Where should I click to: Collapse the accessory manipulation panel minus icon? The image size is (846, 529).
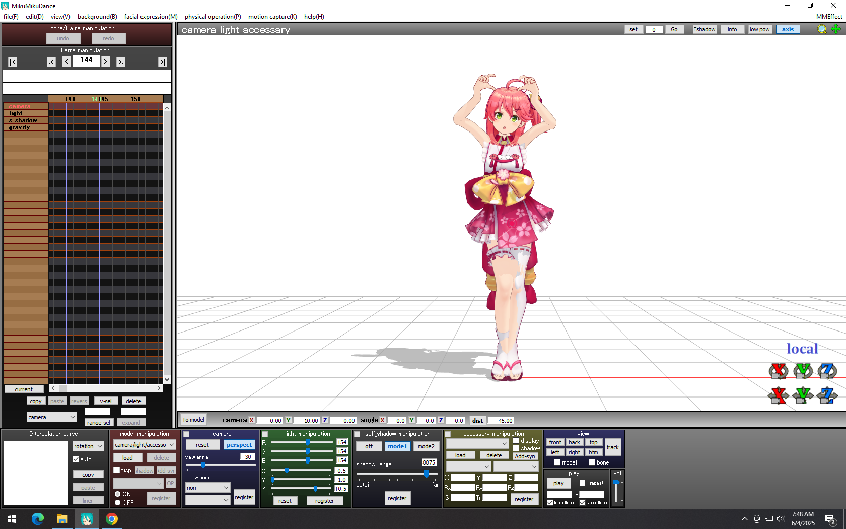coord(447,434)
